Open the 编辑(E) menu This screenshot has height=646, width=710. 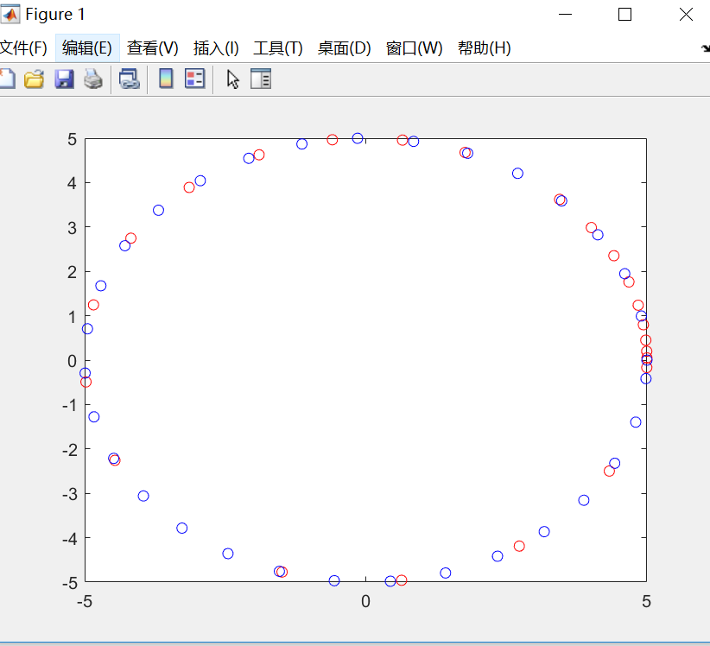pyautogui.click(x=86, y=48)
